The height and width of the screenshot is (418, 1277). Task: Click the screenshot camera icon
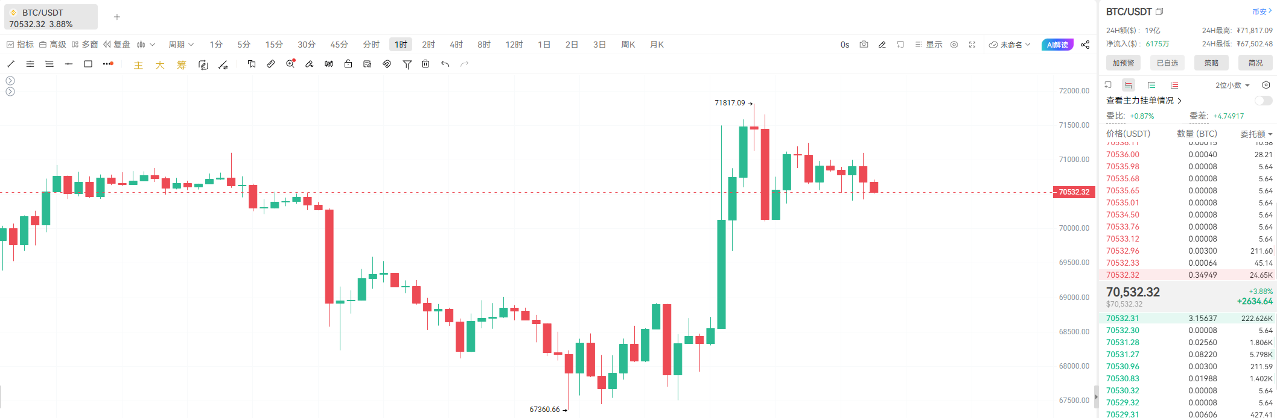point(864,45)
